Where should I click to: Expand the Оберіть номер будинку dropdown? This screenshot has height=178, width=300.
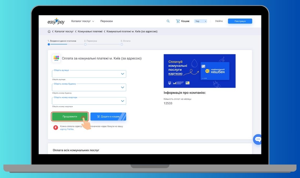[x=89, y=87]
